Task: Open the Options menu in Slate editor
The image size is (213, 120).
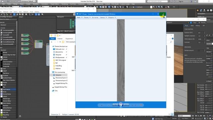Action: click(x=26, y=12)
